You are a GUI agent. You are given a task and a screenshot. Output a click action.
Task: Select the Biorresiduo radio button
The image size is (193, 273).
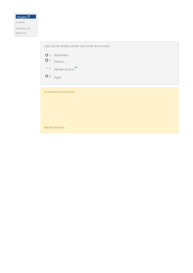click(47, 55)
